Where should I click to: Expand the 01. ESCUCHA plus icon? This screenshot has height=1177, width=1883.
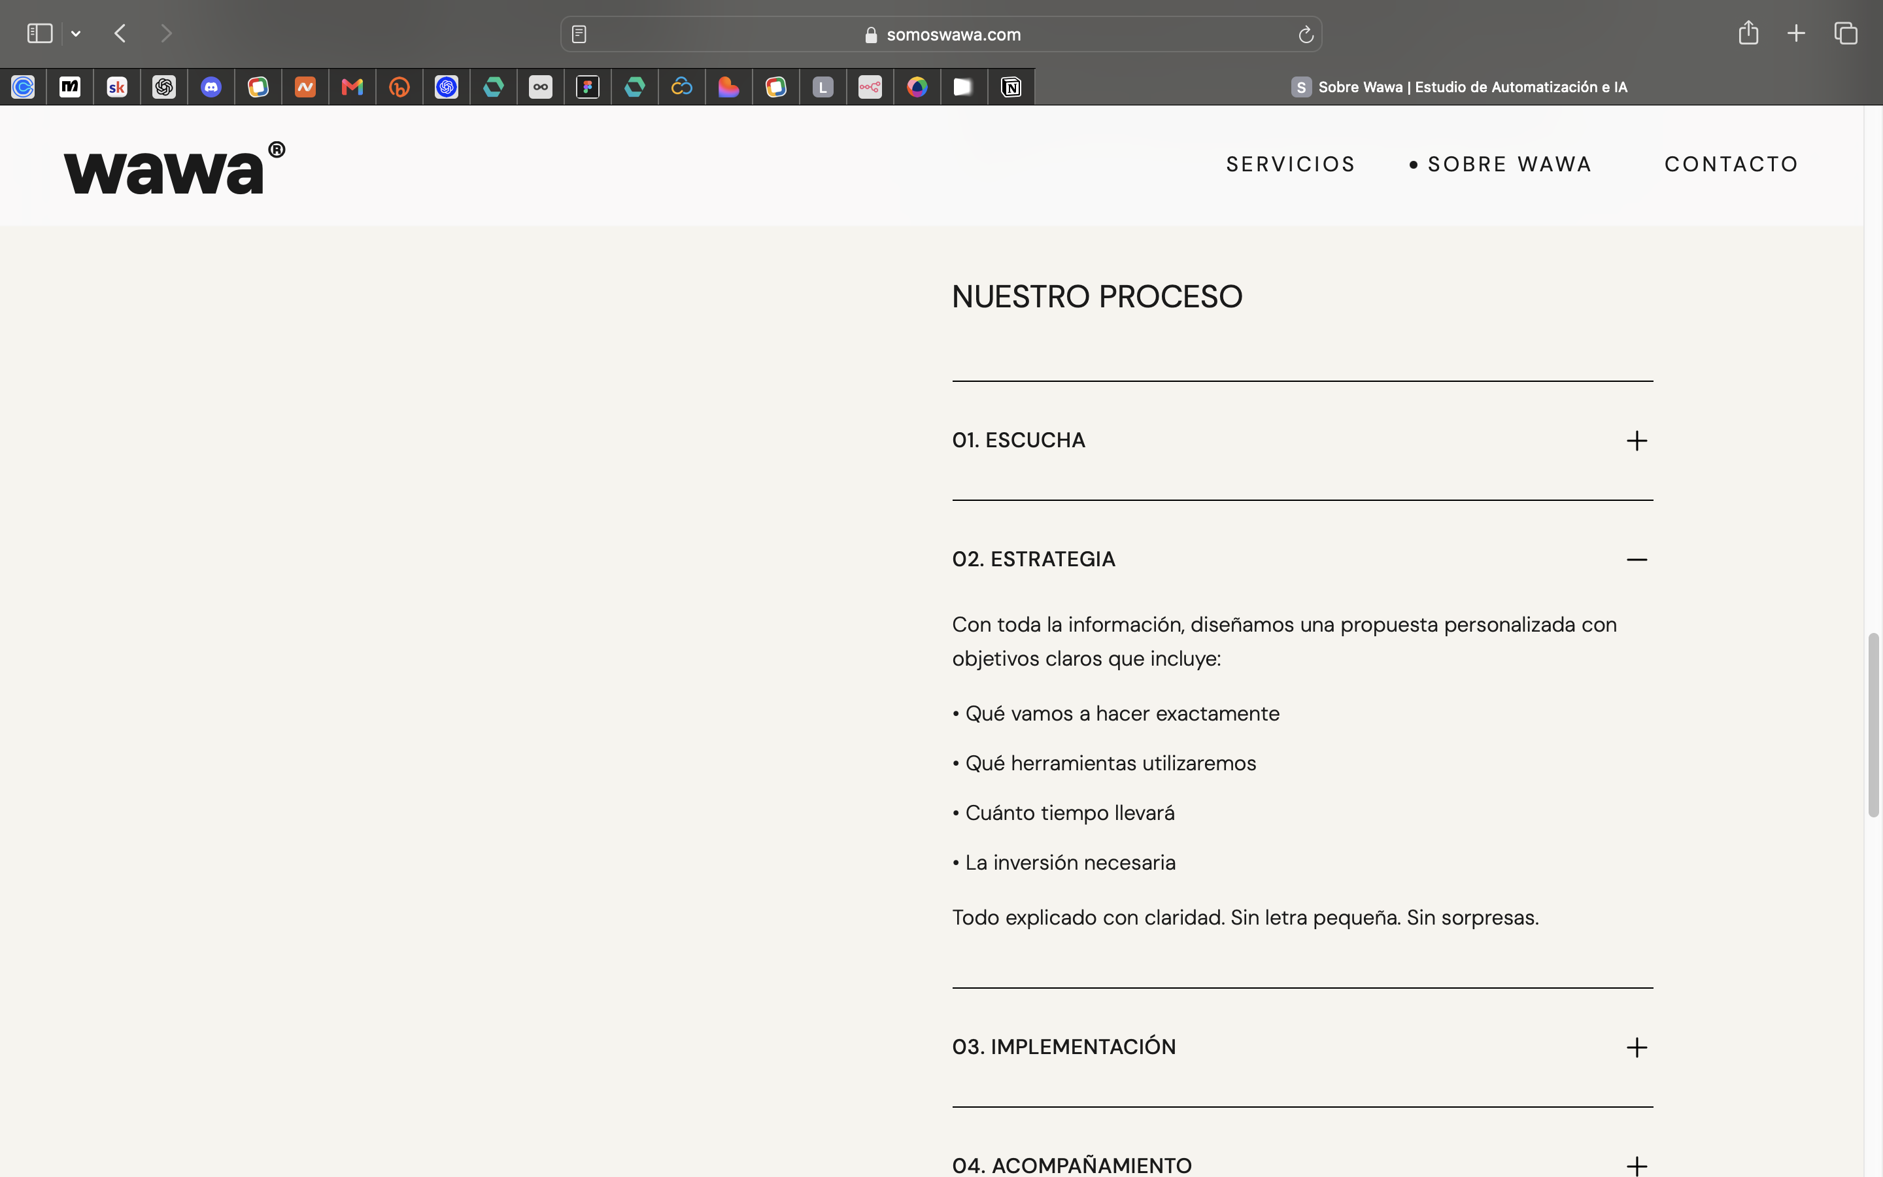pos(1637,441)
